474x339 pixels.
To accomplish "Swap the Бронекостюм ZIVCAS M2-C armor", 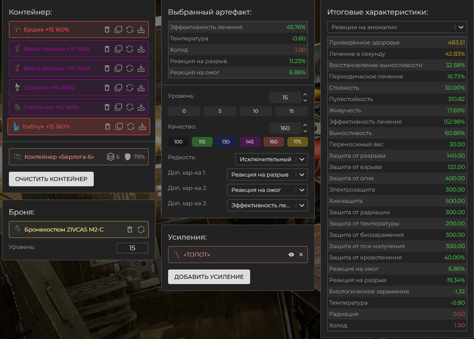I will click(x=141, y=230).
